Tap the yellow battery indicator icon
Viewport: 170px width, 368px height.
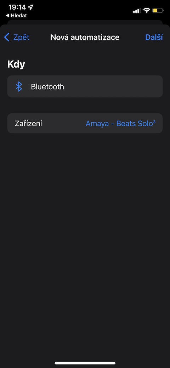tap(158, 10)
